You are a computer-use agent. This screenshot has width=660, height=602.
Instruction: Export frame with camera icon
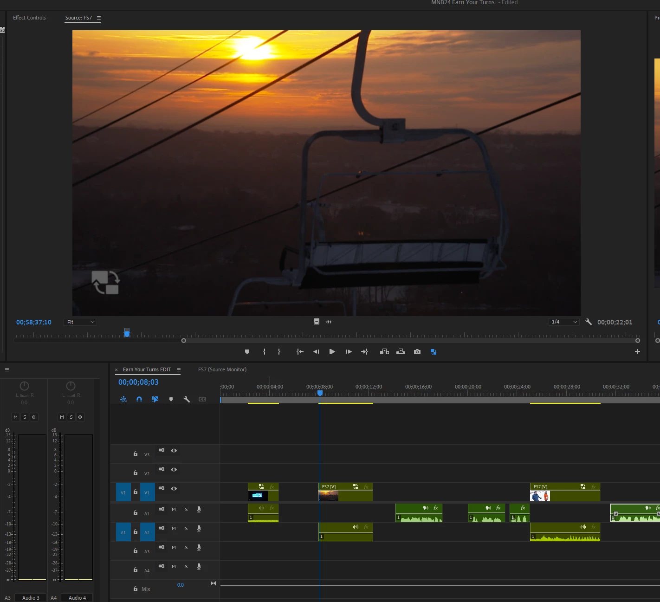coord(417,352)
